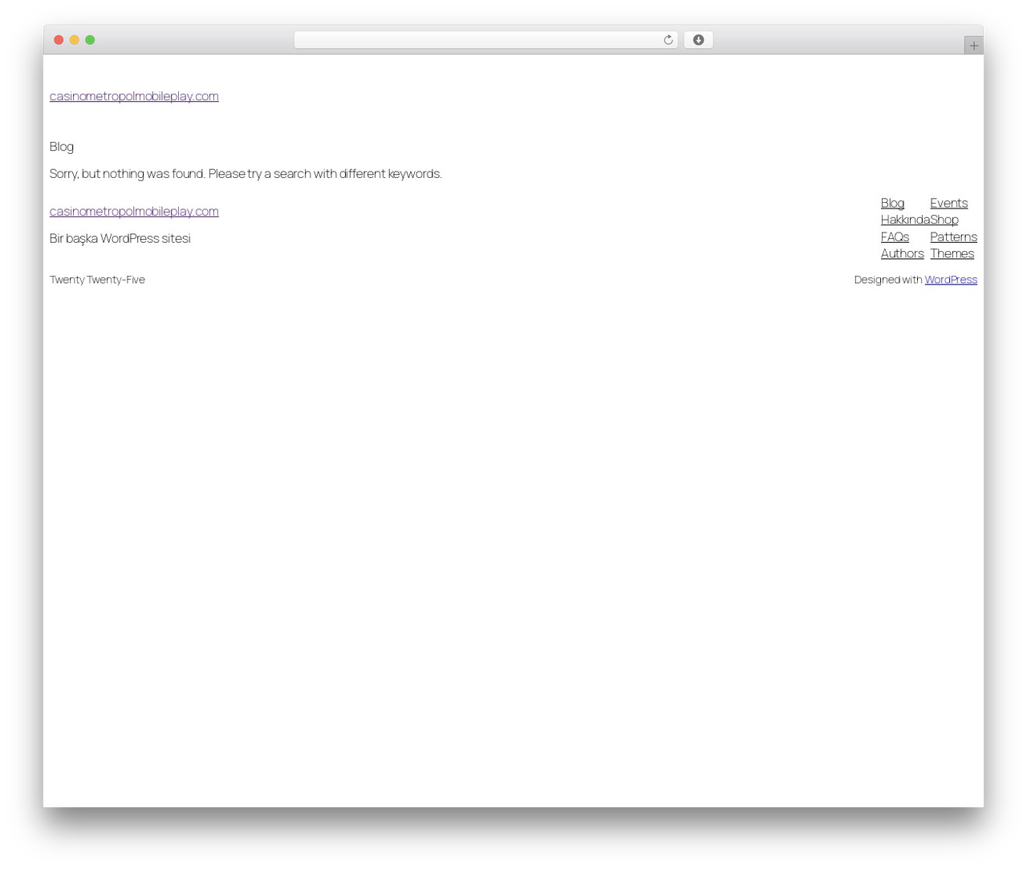1027x869 pixels.
Task: Open the footer casinometropolmobileplay.com link
Action: click(134, 211)
